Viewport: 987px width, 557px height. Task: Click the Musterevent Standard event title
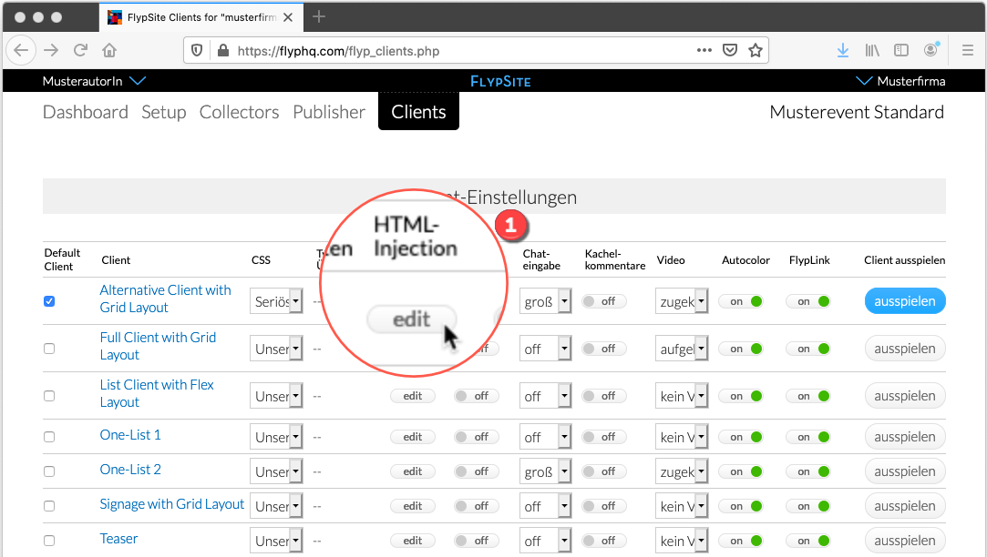point(857,112)
